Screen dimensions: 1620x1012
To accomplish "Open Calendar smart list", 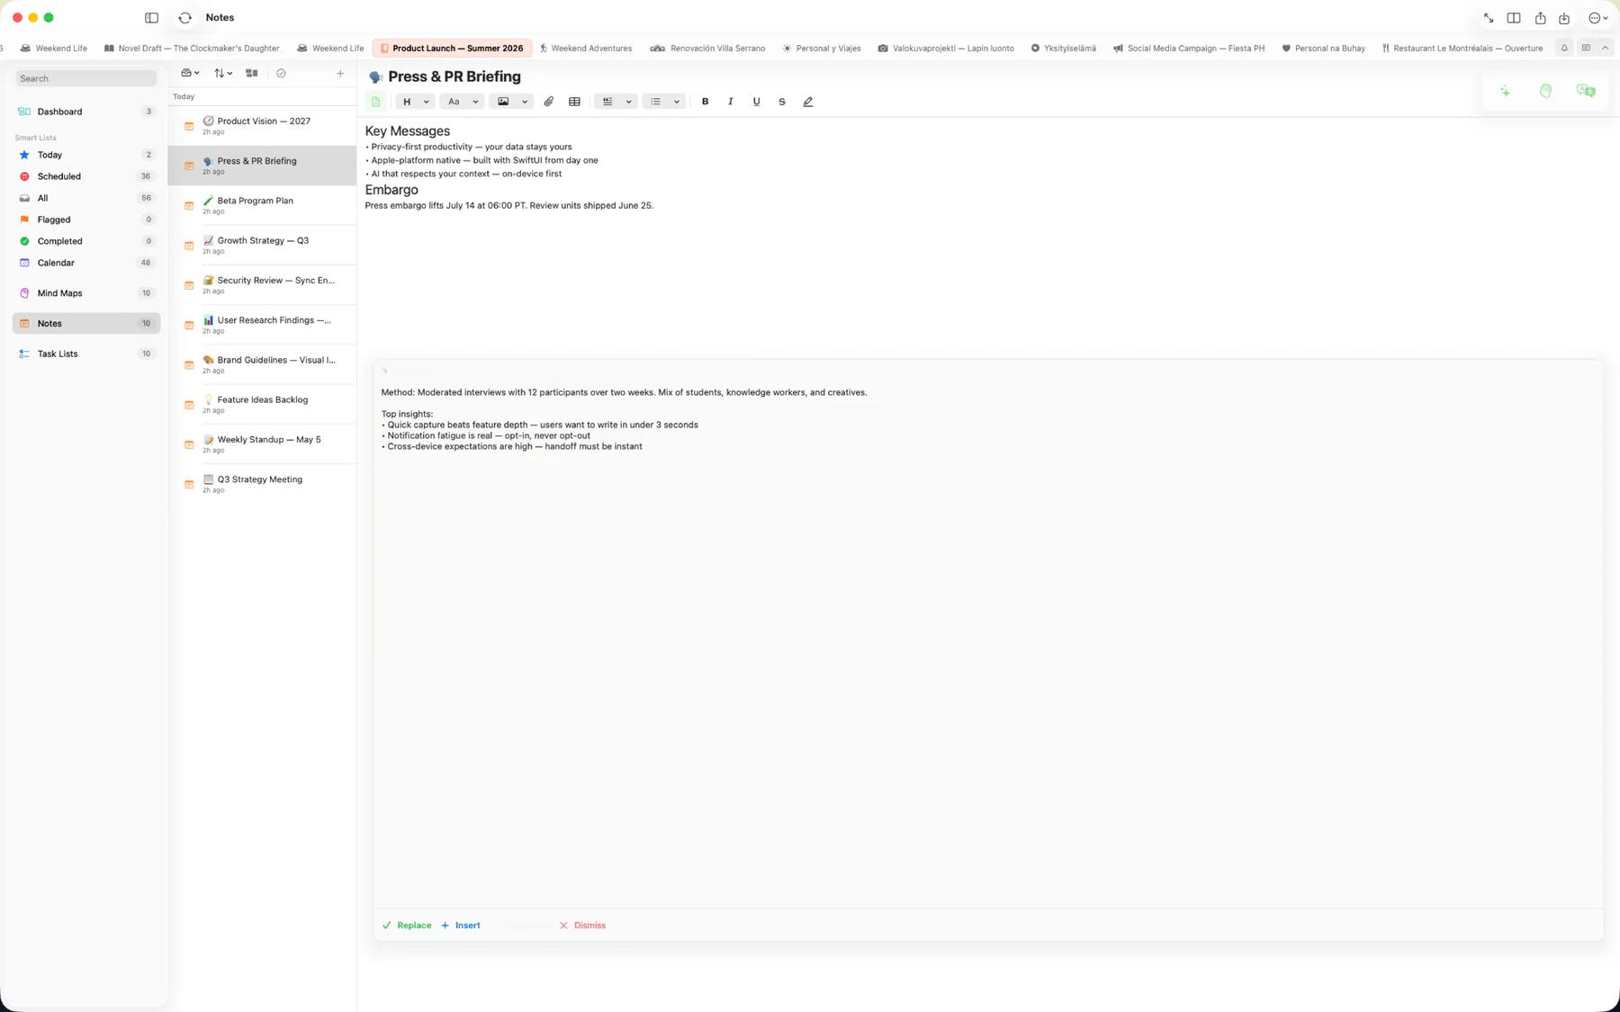I will [x=86, y=263].
